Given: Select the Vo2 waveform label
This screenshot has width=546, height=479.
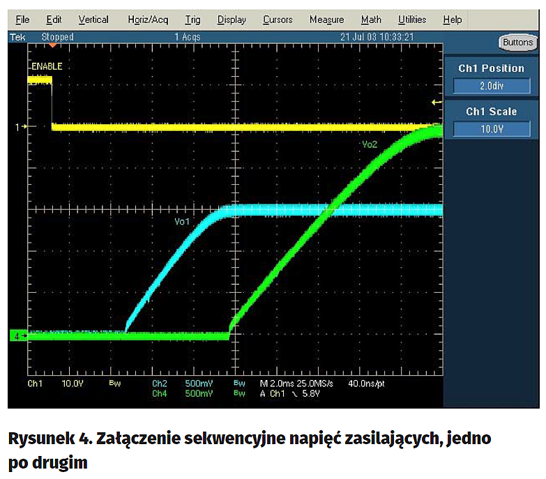Looking at the screenshot, I should click(x=370, y=144).
